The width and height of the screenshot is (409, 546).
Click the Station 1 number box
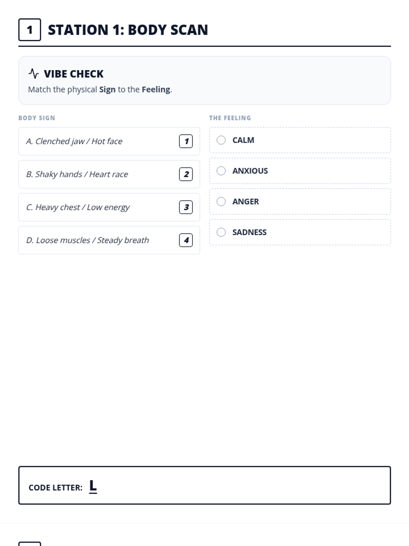[30, 30]
